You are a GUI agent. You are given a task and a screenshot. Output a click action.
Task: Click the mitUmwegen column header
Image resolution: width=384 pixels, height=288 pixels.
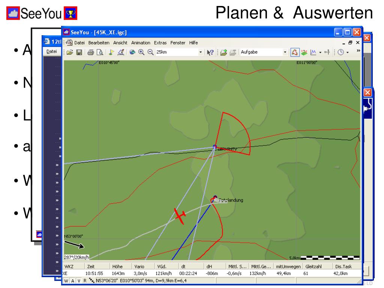coord(288,267)
